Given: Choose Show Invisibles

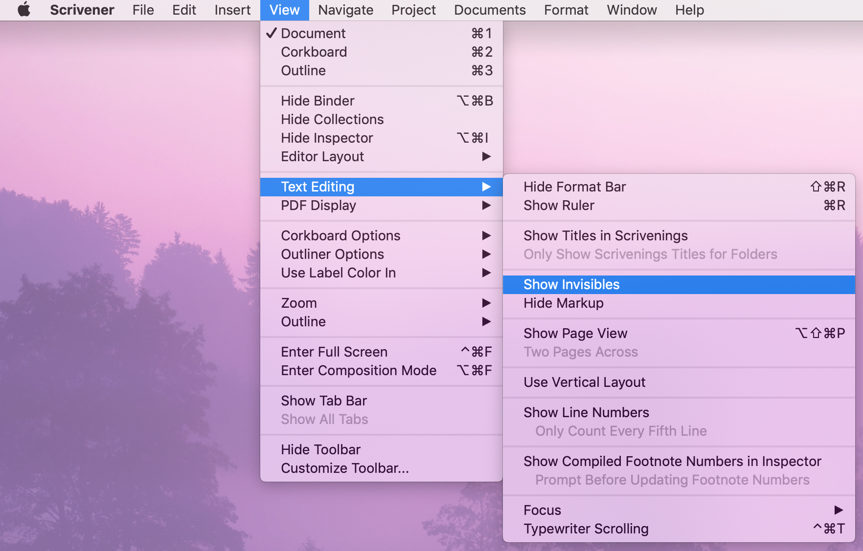Looking at the screenshot, I should [679, 284].
